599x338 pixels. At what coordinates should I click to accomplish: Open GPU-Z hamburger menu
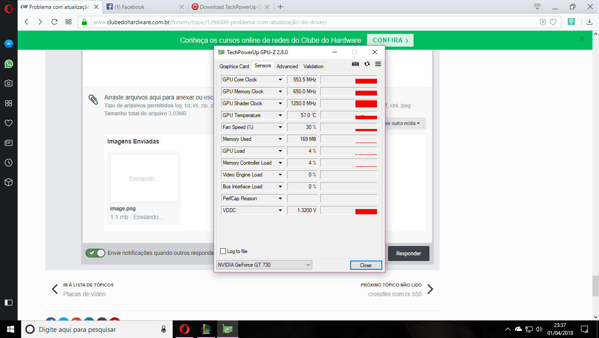coord(378,64)
